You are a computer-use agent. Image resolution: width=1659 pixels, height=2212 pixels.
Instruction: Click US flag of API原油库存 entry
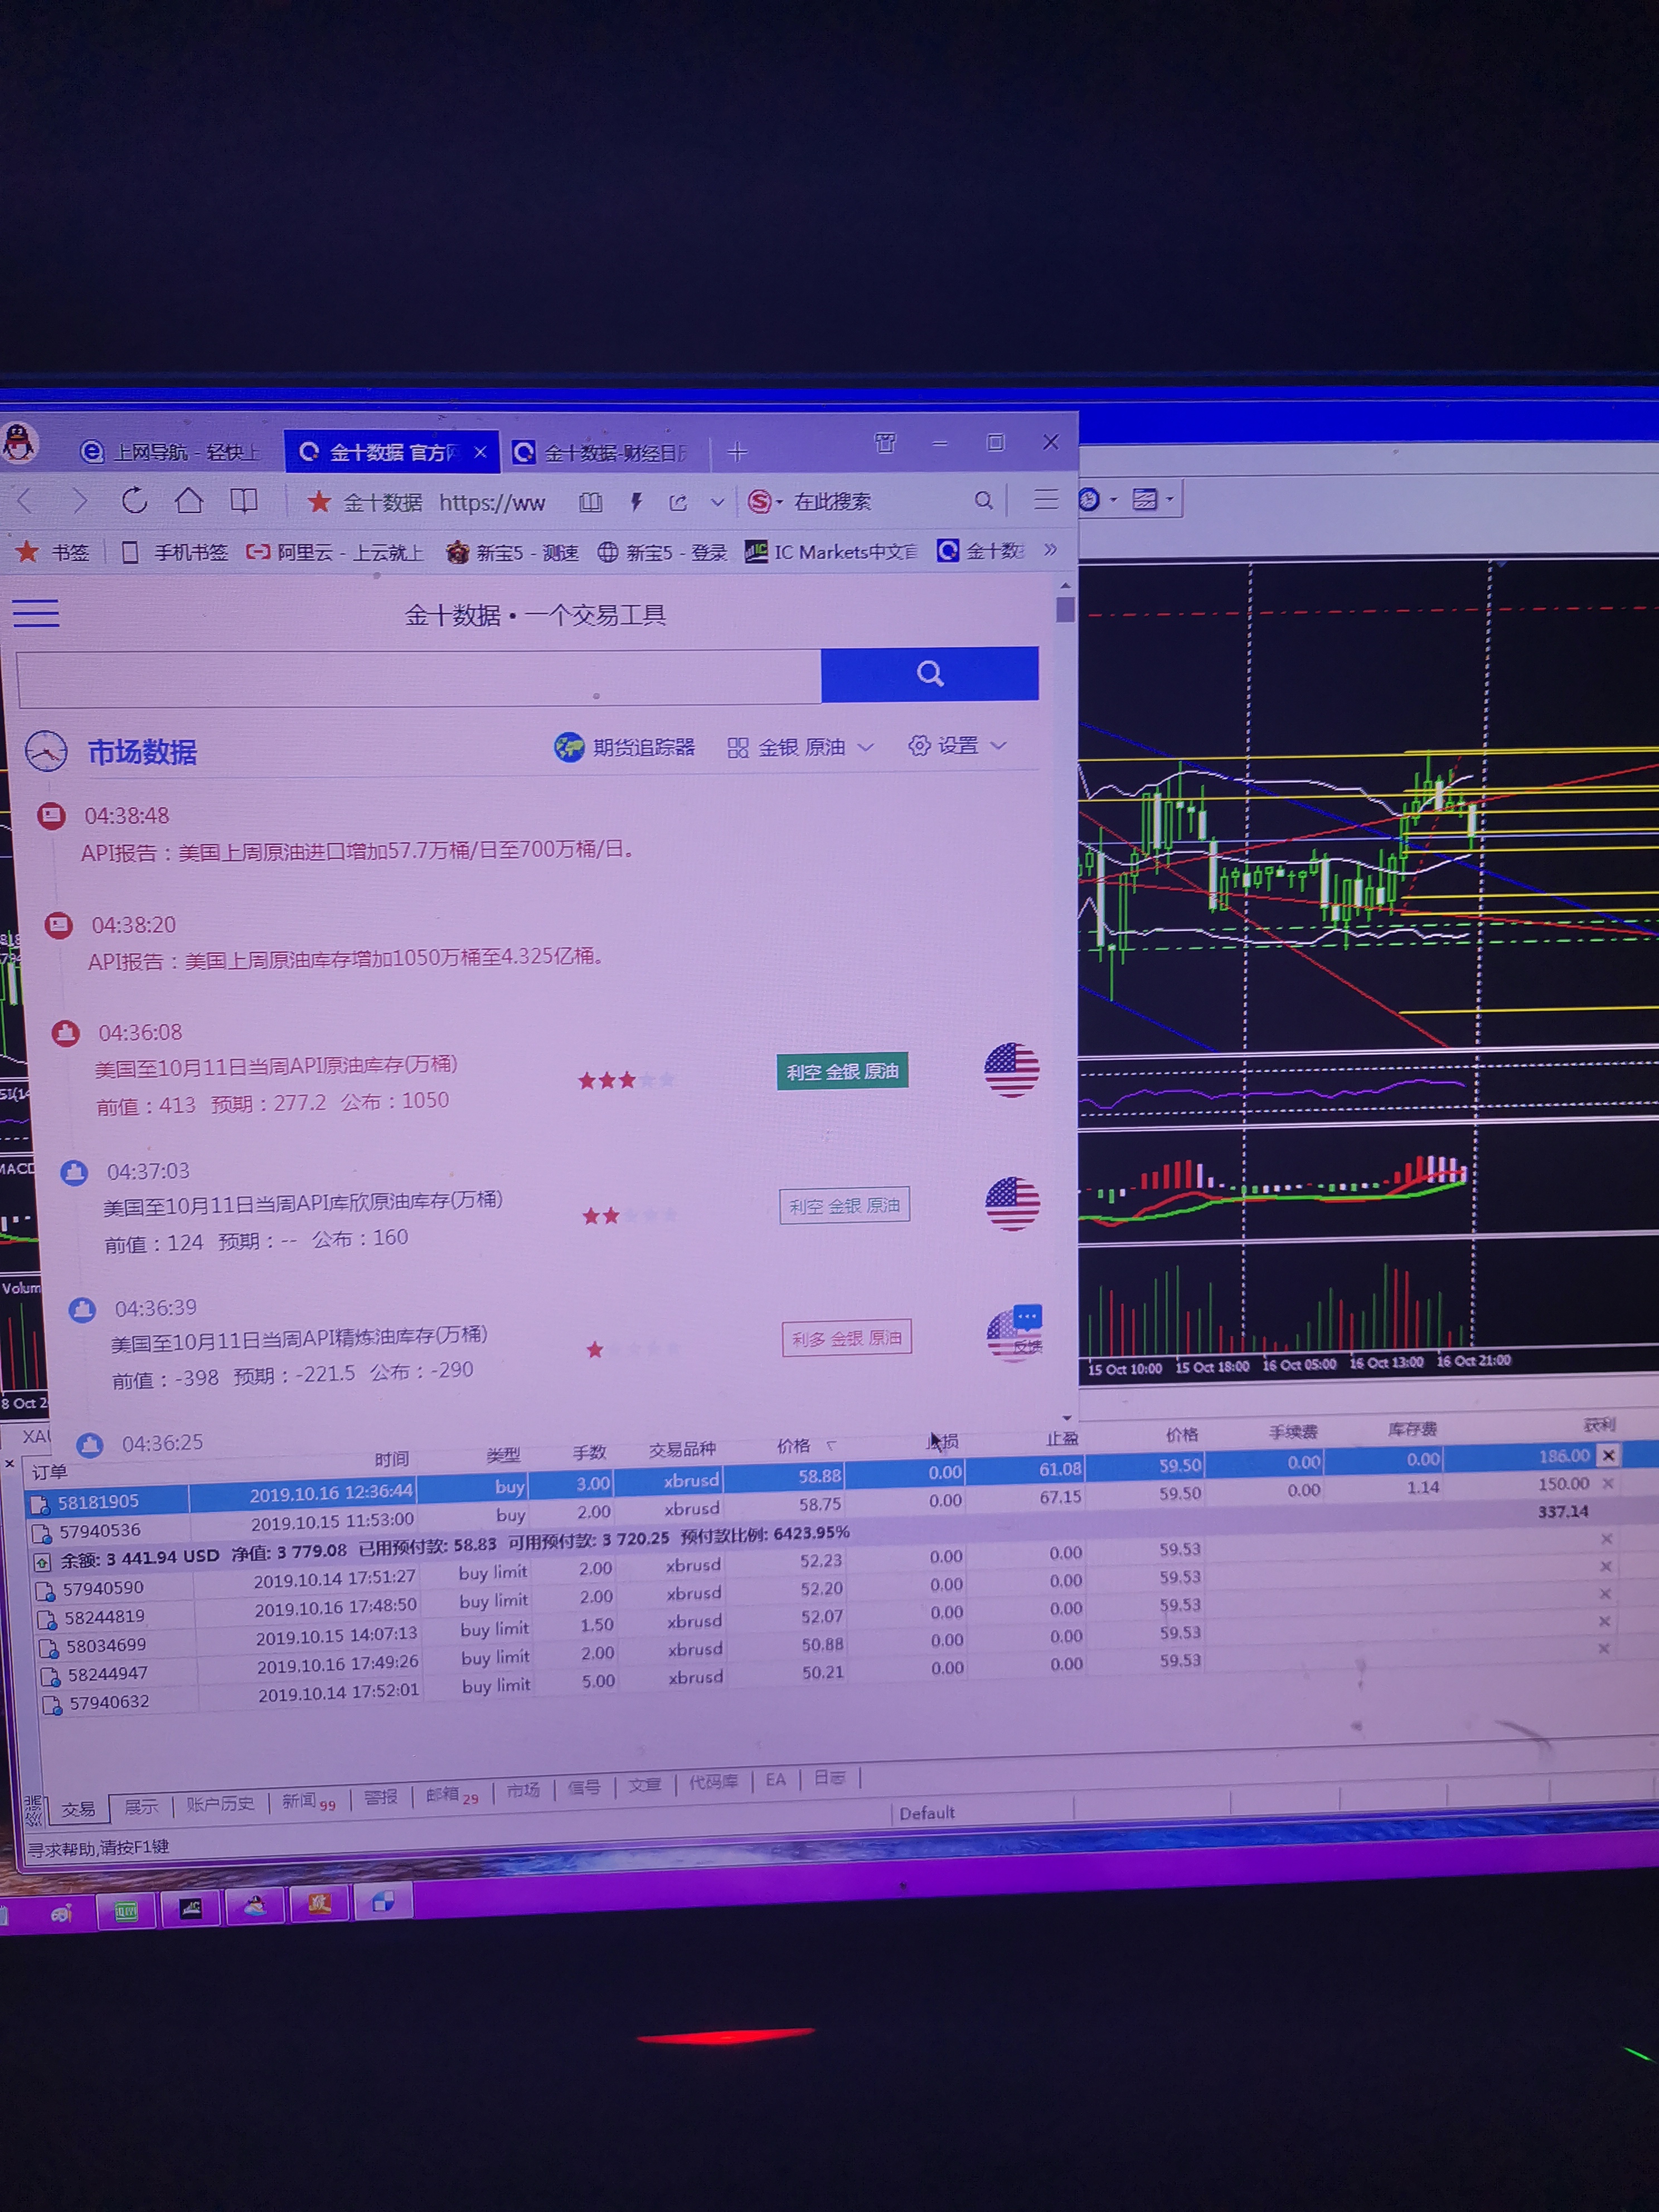(x=1011, y=1070)
